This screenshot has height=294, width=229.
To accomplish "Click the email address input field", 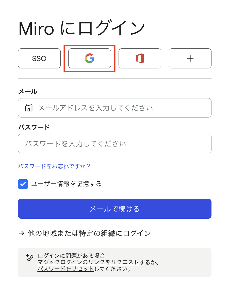I will pyautogui.click(x=115, y=108).
